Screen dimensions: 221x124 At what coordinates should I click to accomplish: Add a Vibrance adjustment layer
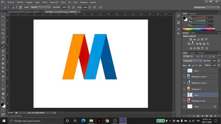[206, 40]
